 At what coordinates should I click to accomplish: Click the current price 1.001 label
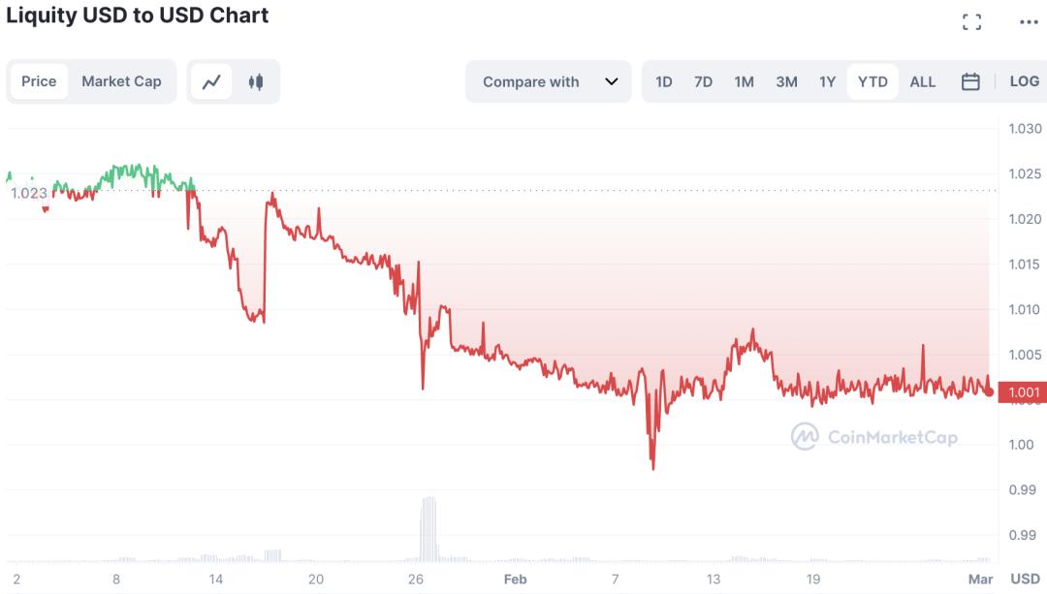[x=1024, y=392]
